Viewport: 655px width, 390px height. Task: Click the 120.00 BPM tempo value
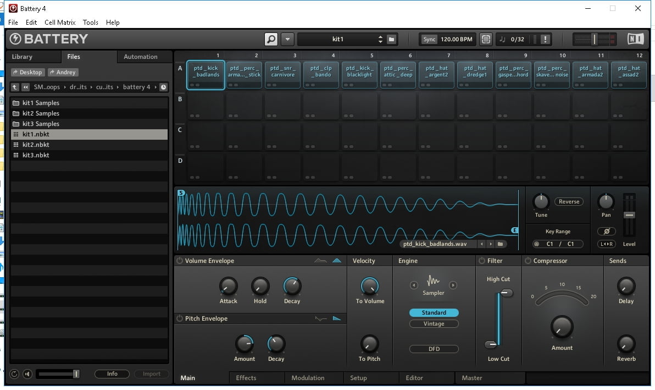point(457,39)
